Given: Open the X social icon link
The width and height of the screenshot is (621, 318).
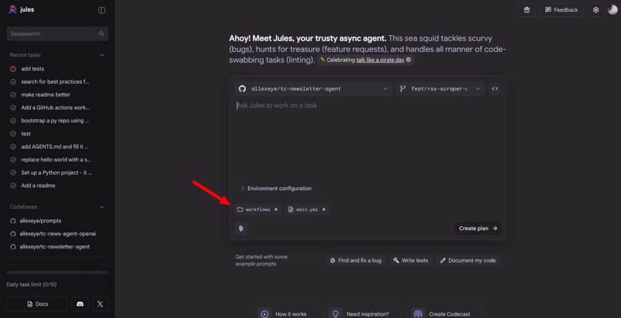Looking at the screenshot, I should 100,303.
